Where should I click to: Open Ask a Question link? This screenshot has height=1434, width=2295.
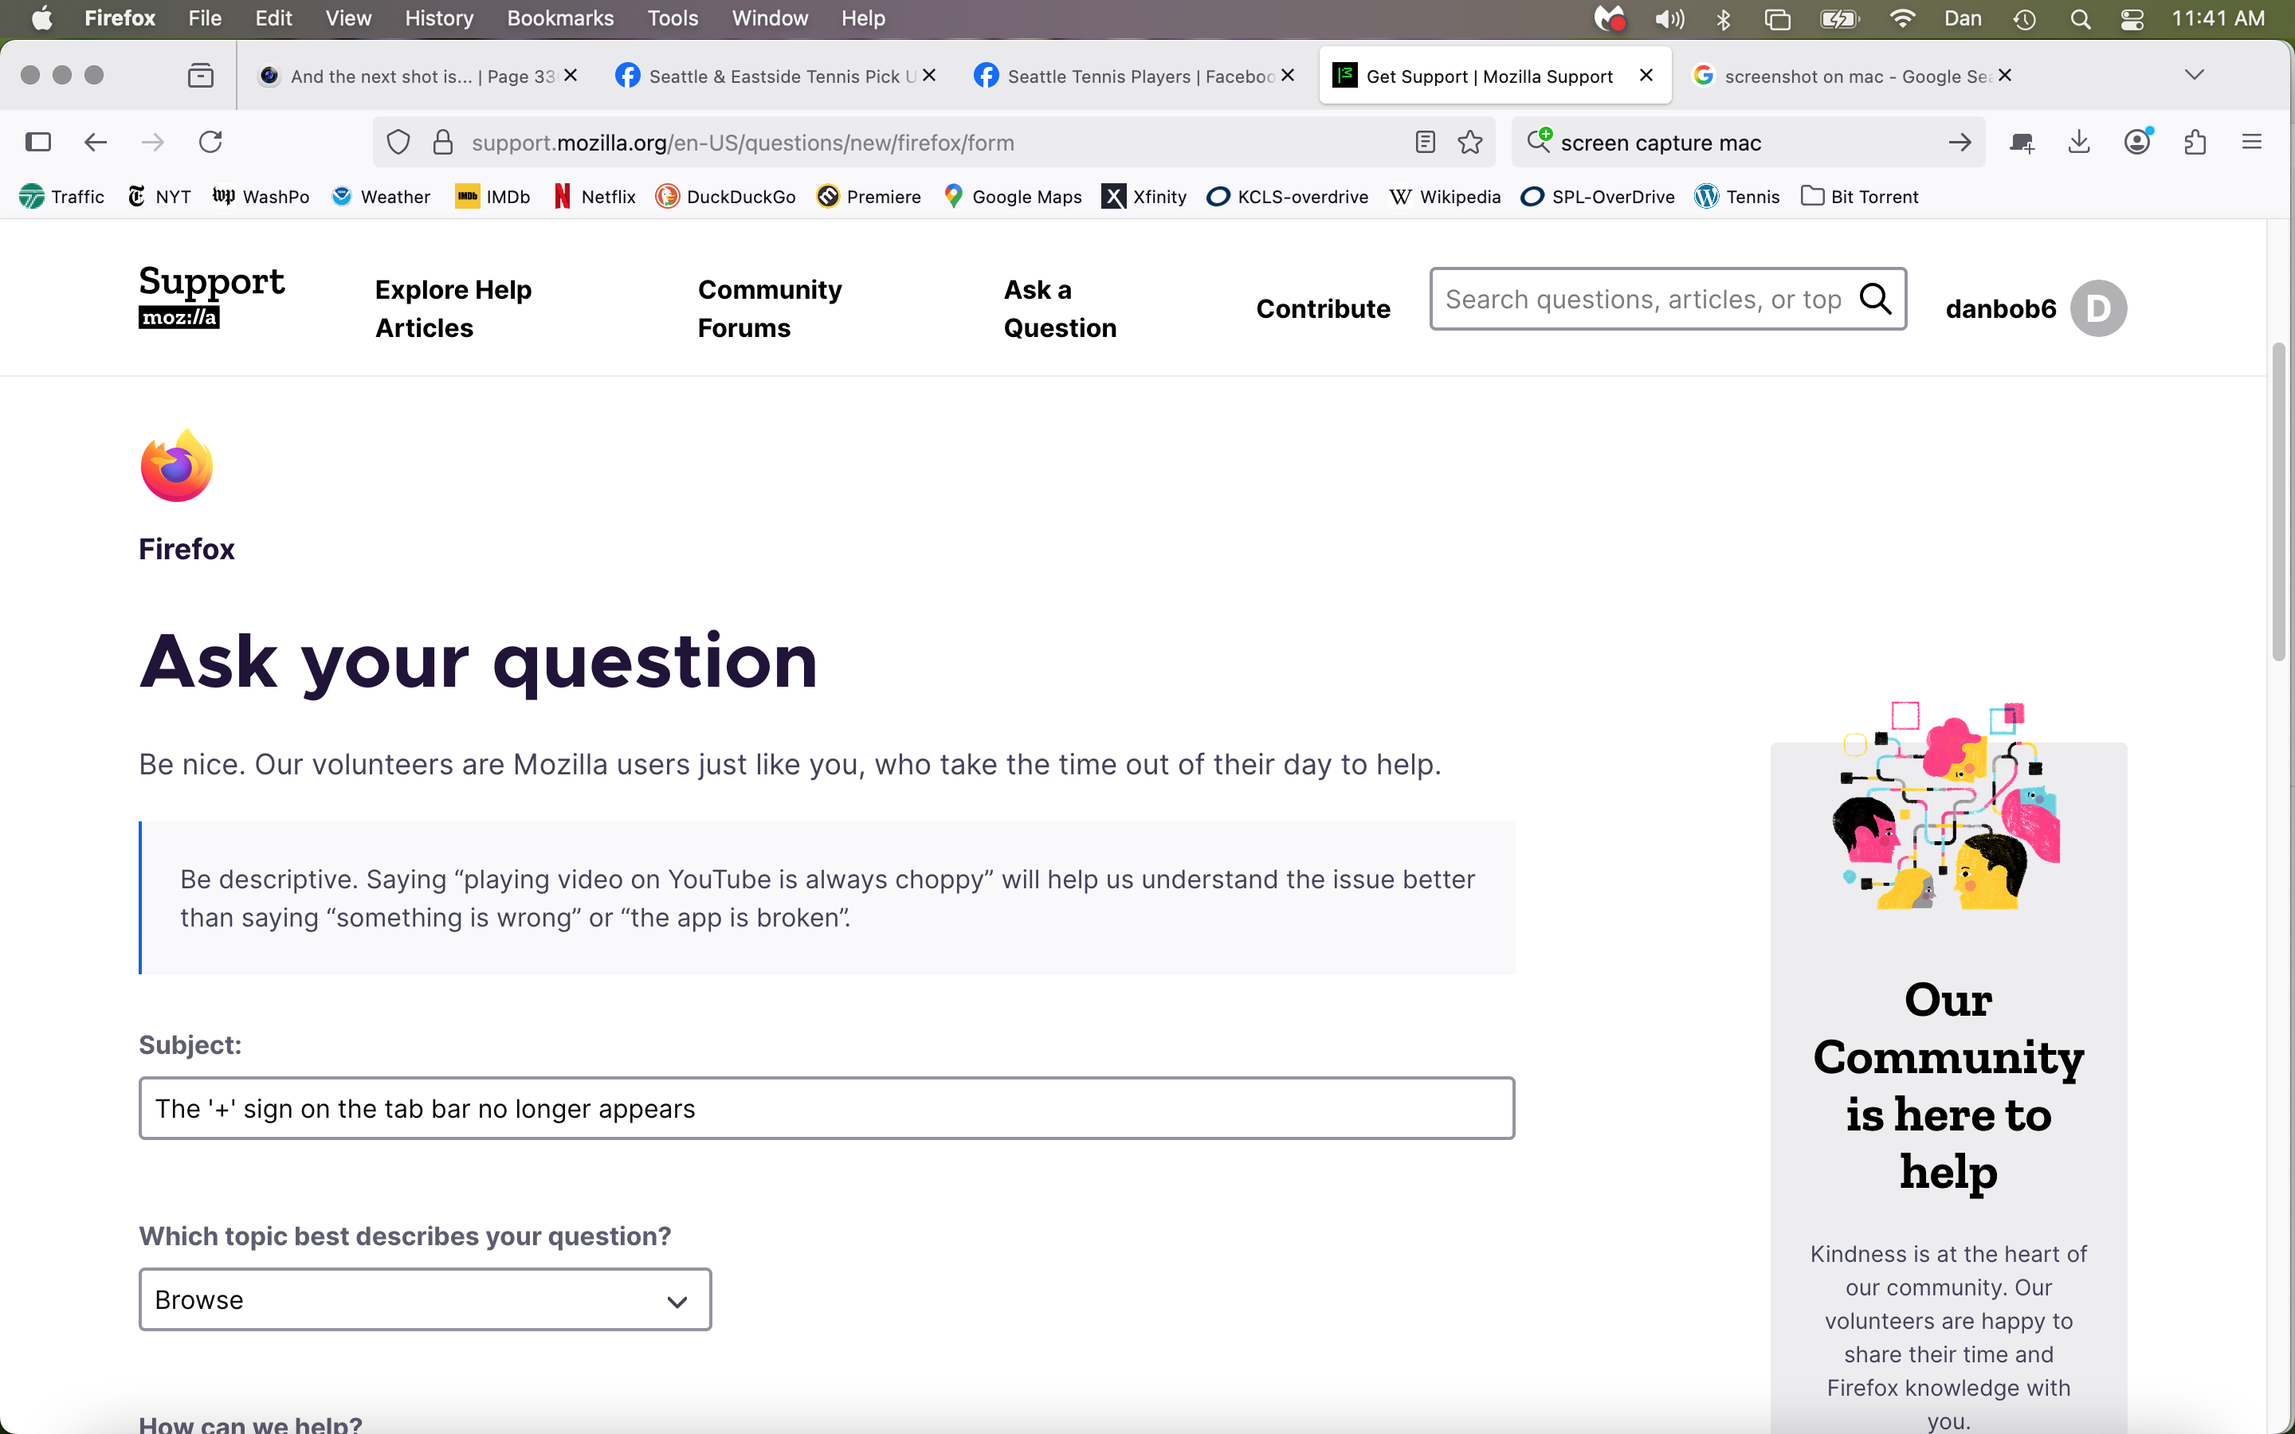pos(1061,308)
